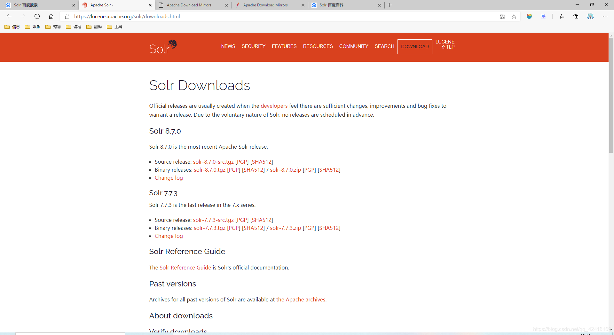This screenshot has height=335, width=614.
Task: Click the vertical scrollbar thumb
Action: tap(611, 96)
